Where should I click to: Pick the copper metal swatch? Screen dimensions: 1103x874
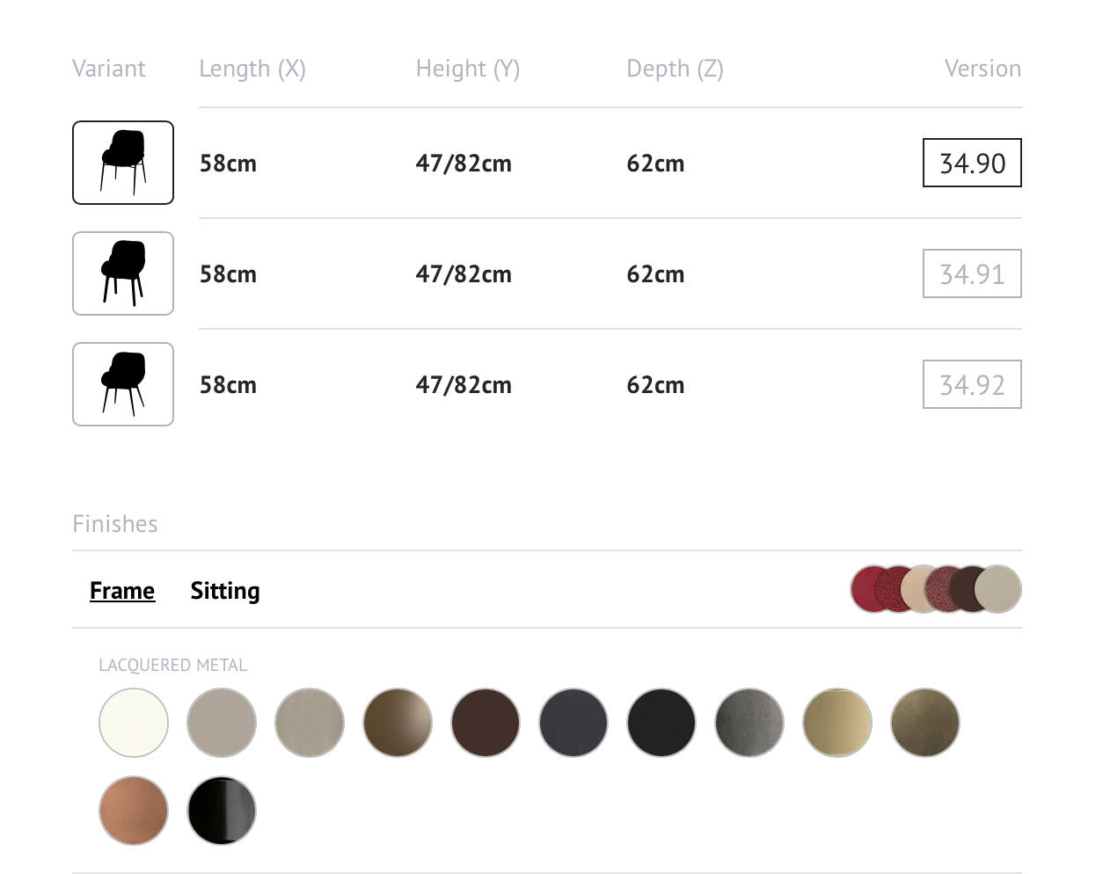(134, 811)
